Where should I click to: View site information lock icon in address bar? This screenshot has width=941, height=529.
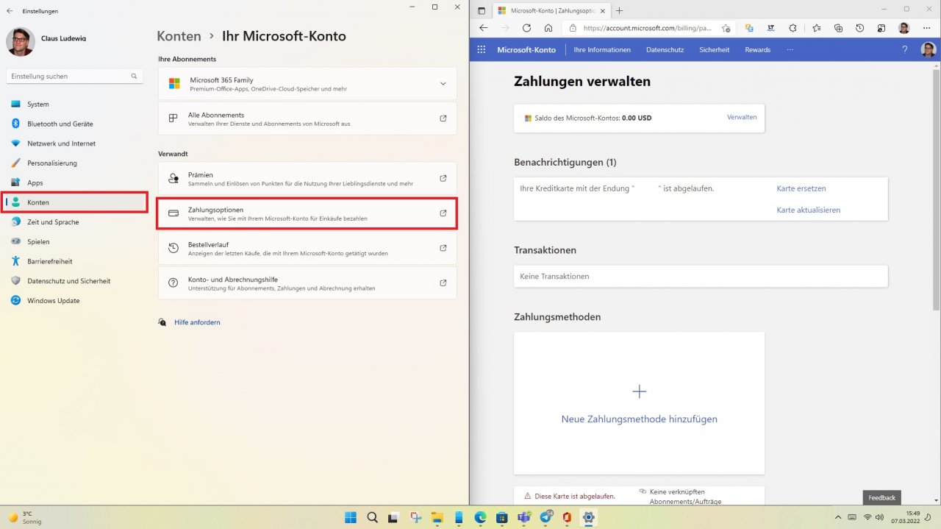coord(573,28)
